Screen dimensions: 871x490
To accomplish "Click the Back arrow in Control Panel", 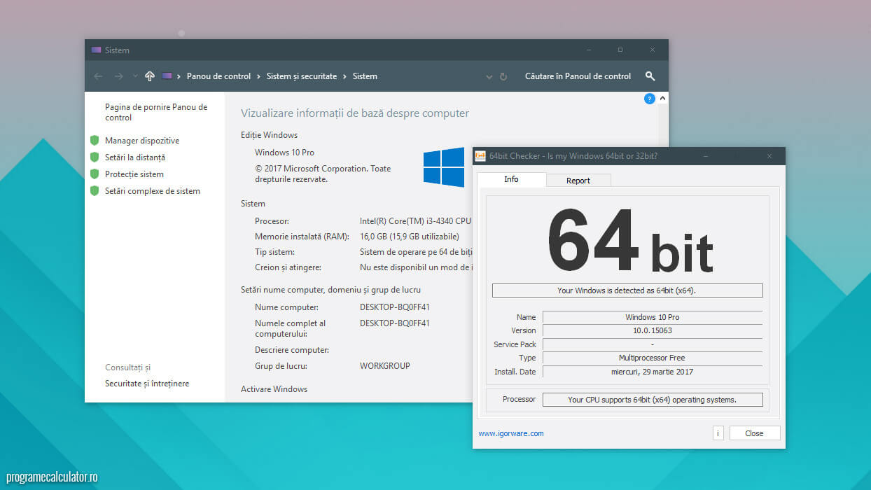I will click(98, 76).
